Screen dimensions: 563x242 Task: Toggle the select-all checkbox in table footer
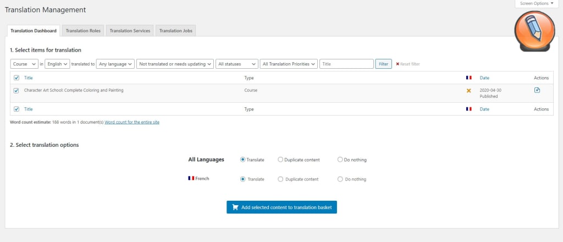(x=16, y=109)
